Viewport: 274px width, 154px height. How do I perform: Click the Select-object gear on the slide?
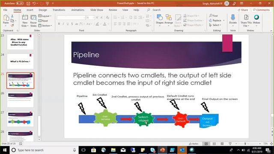pyautogui.click(x=144, y=119)
